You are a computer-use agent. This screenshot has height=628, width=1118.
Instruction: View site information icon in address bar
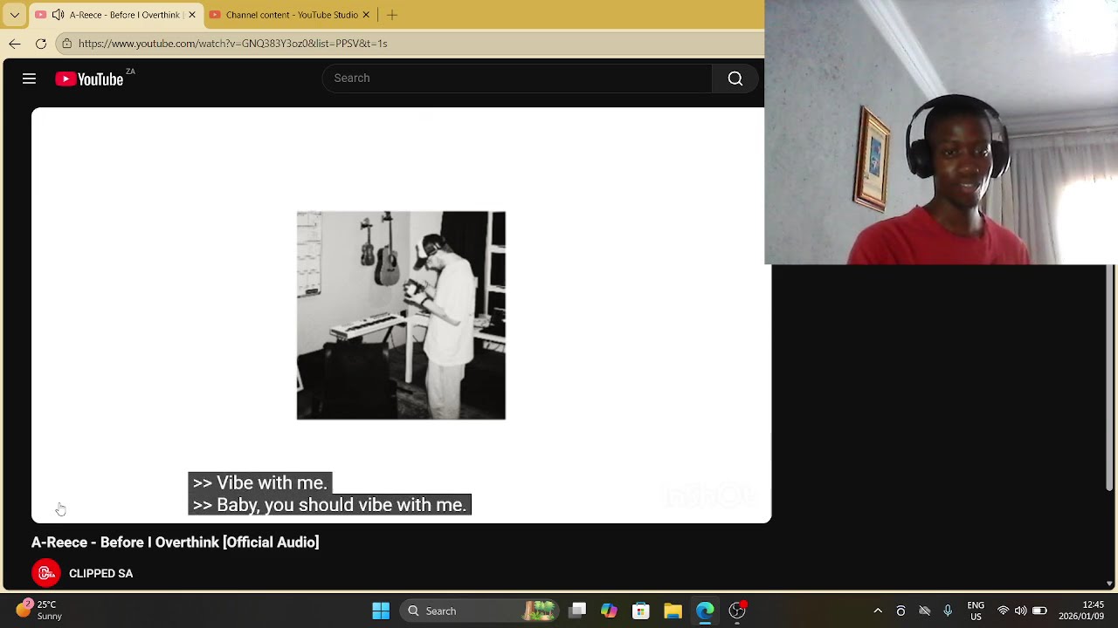pos(67,43)
